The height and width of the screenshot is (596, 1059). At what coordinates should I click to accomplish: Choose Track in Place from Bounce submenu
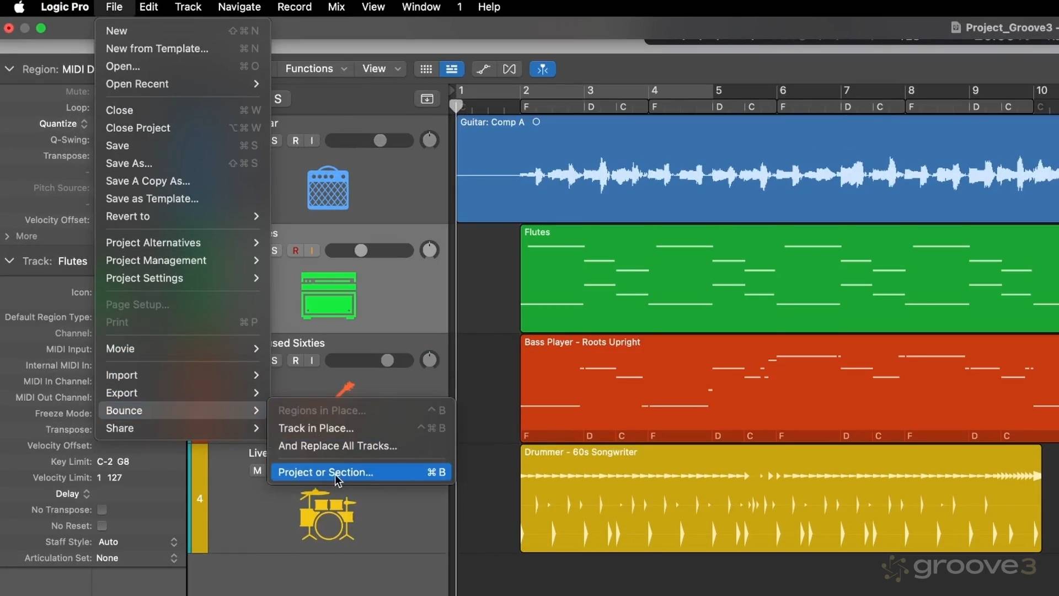(361, 428)
